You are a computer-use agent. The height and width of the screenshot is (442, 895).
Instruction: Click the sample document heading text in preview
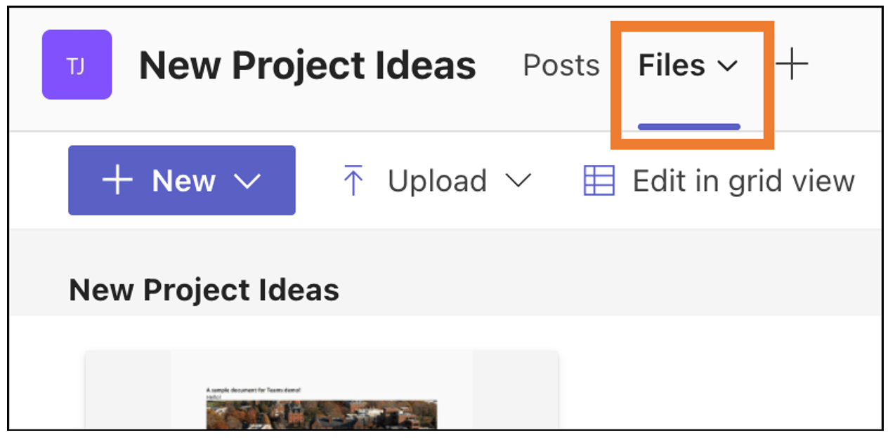point(253,389)
